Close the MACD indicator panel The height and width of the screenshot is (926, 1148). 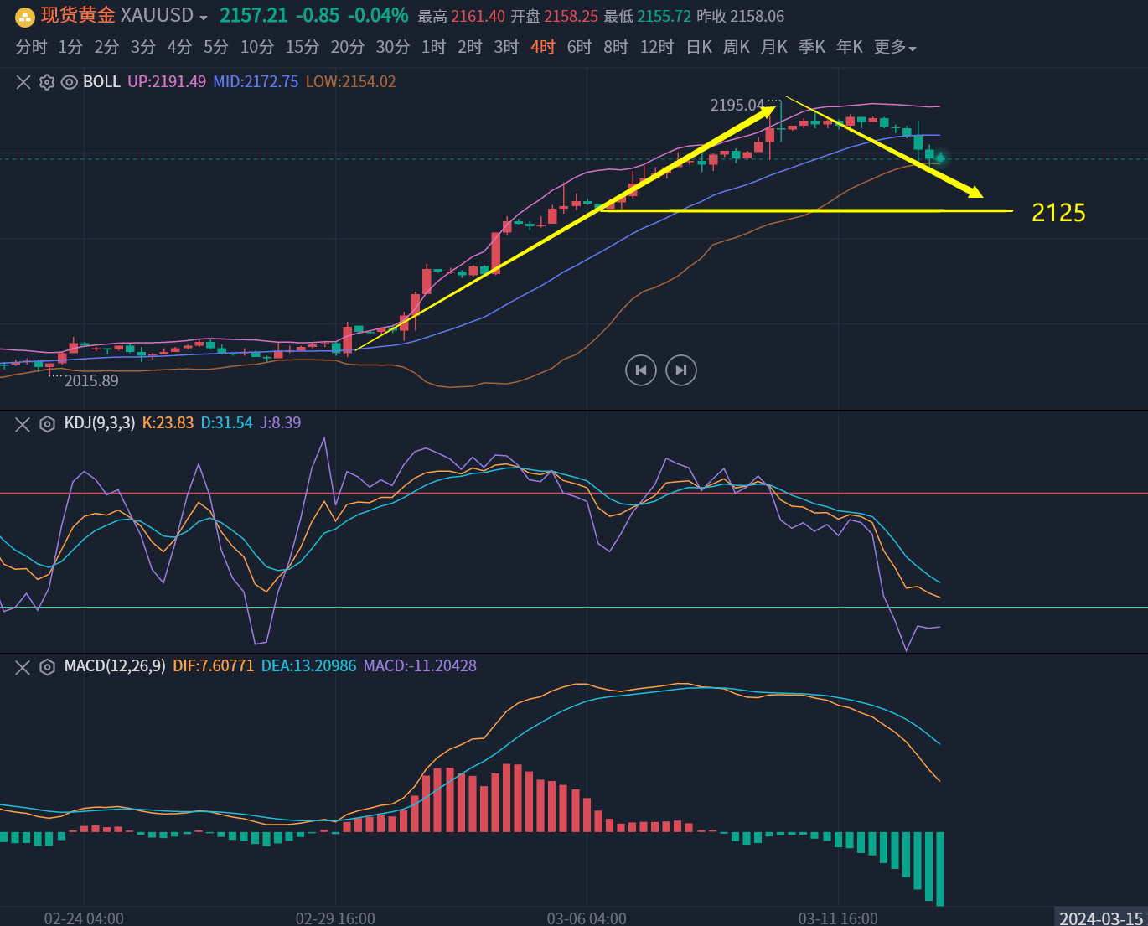pos(23,667)
